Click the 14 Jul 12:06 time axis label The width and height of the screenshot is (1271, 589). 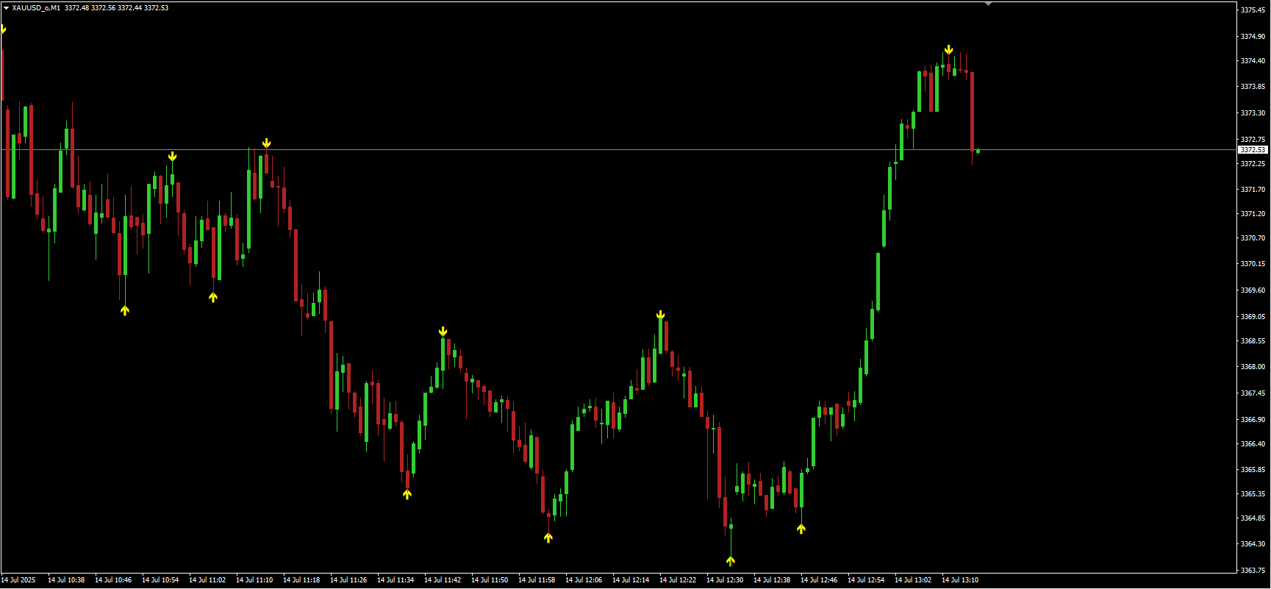click(584, 580)
